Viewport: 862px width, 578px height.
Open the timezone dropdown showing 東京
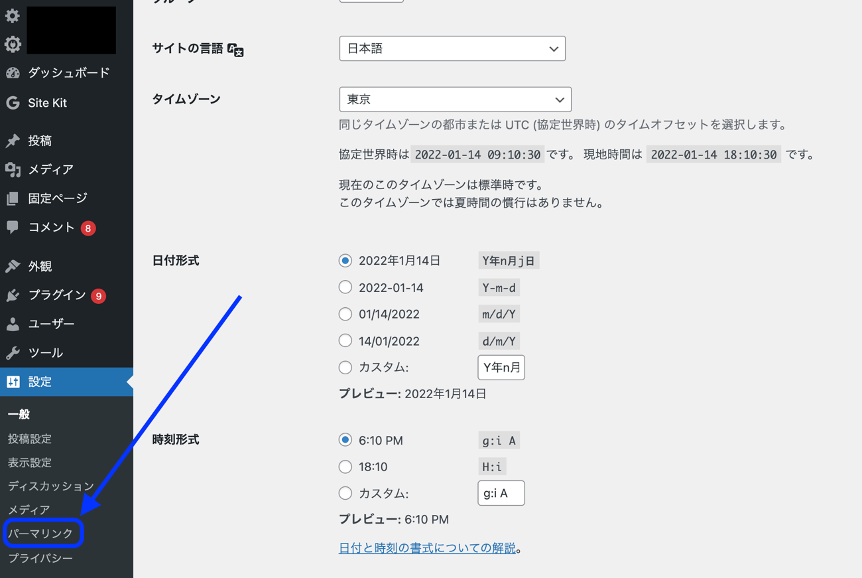pyautogui.click(x=456, y=100)
